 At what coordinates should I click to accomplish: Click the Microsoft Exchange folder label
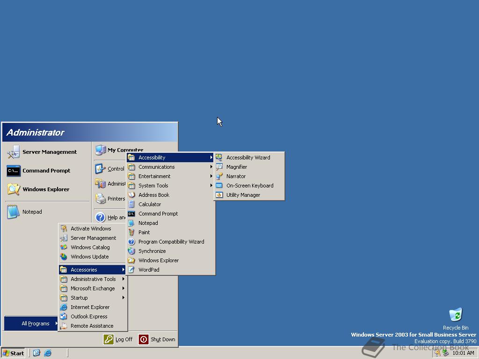(93, 288)
